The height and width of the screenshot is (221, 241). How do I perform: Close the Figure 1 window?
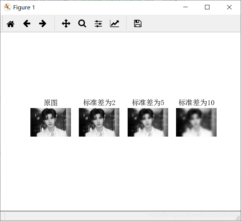(x=229, y=7)
